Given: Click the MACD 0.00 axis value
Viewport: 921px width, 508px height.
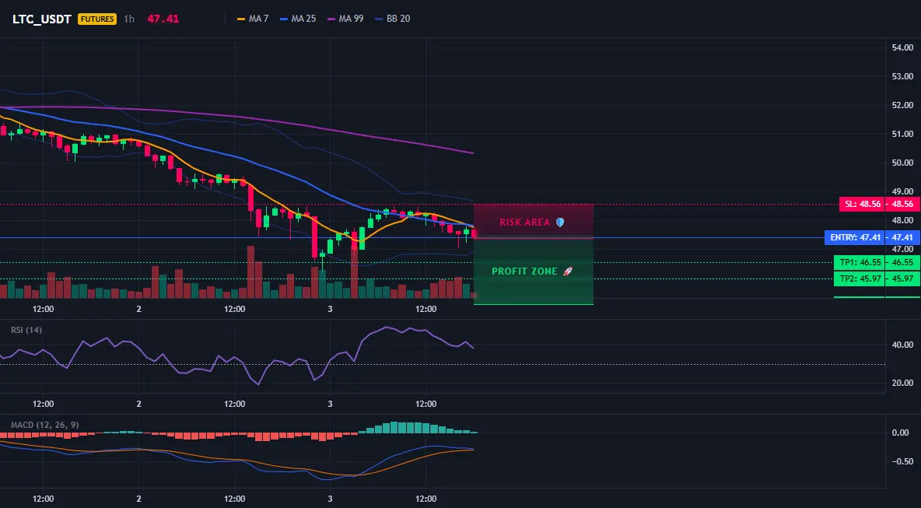Looking at the screenshot, I should click(901, 433).
